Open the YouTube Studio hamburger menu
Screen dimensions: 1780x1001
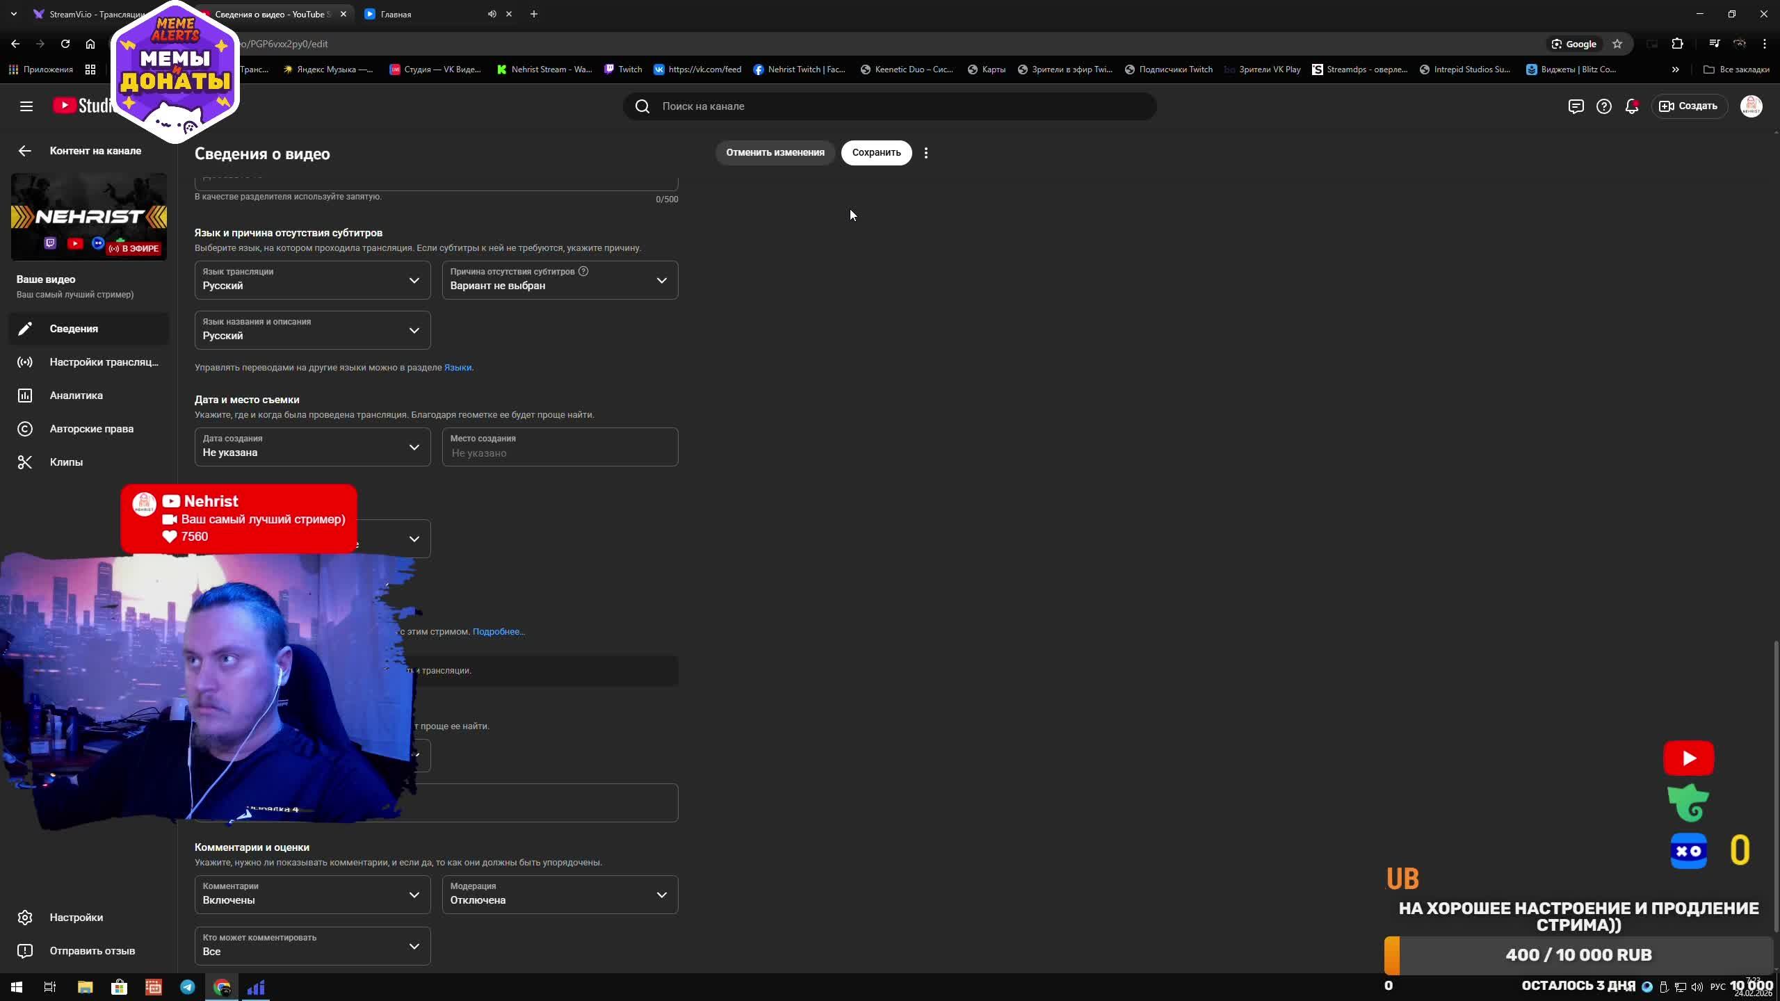pyautogui.click(x=26, y=106)
